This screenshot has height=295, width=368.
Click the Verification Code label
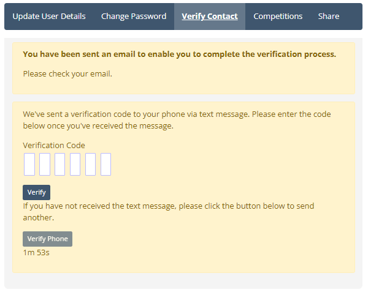[54, 145]
